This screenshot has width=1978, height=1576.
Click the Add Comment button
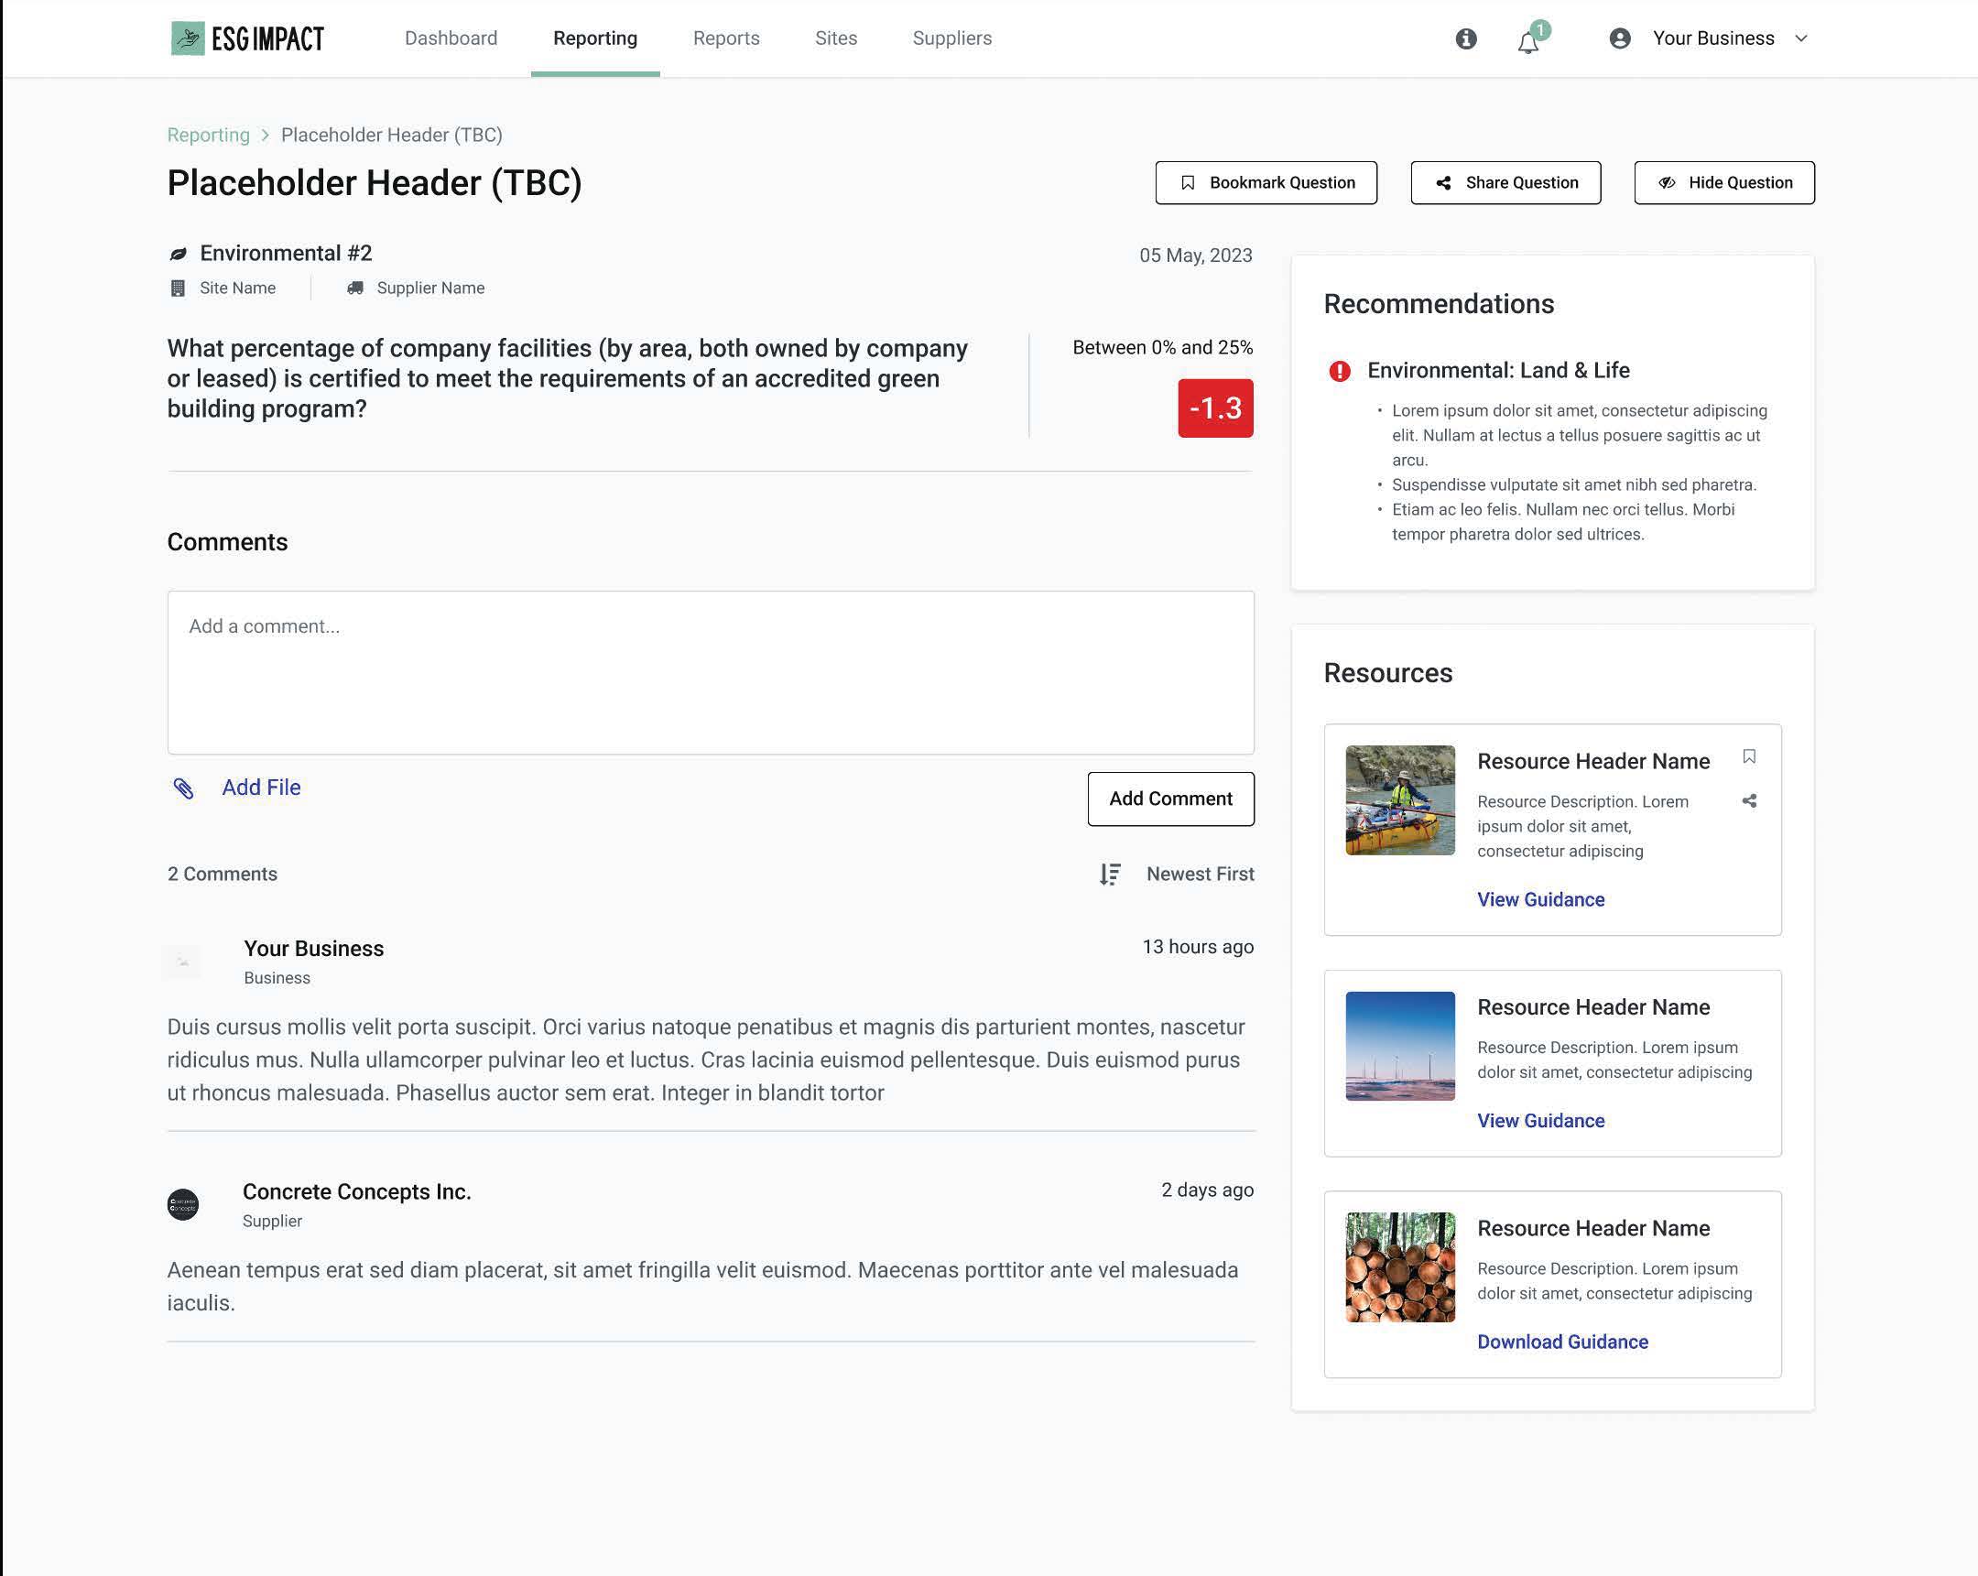coord(1169,799)
